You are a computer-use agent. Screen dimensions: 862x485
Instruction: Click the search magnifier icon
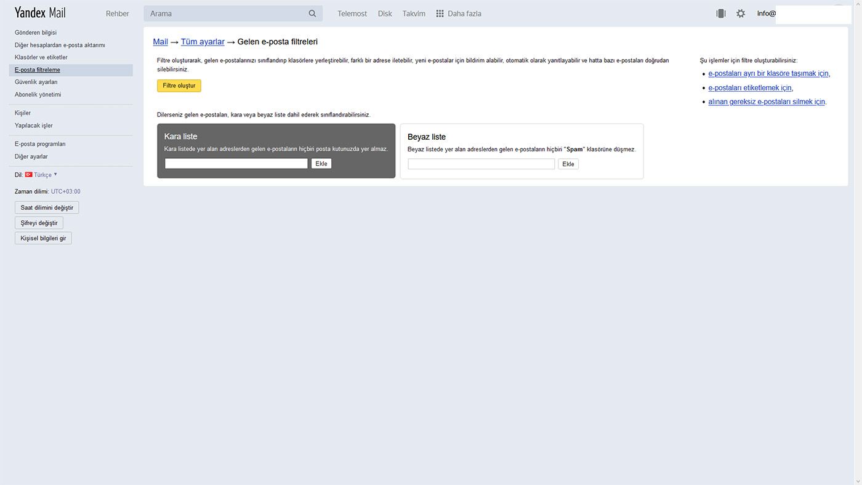(x=312, y=14)
